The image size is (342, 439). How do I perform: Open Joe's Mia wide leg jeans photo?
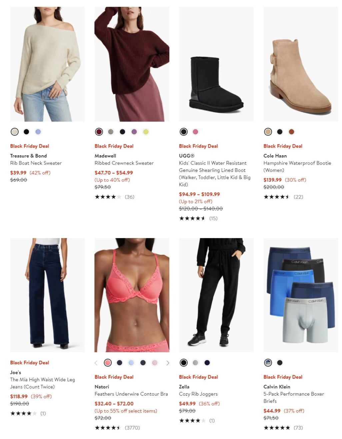coord(47,295)
